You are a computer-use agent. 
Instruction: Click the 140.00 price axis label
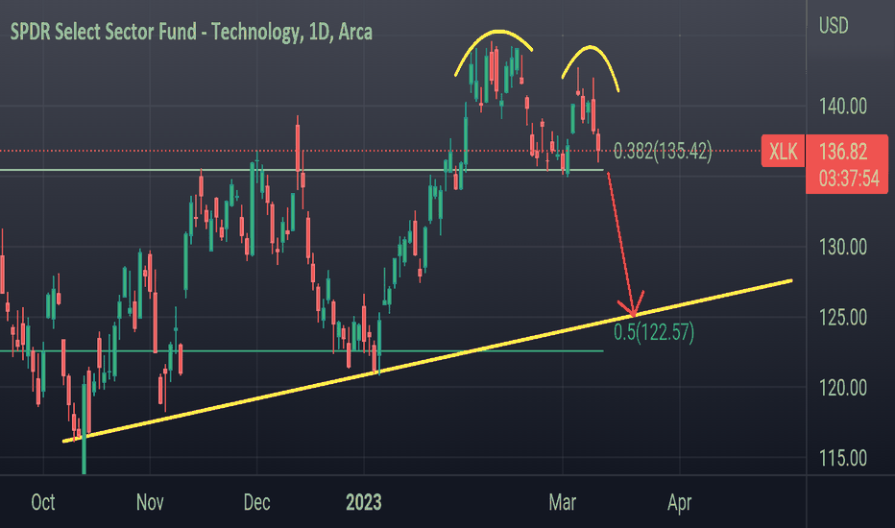click(x=843, y=107)
